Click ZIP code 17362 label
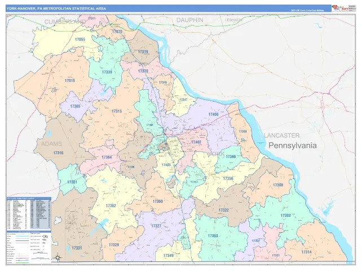The width and height of the screenshot is (361, 271). [111, 206]
